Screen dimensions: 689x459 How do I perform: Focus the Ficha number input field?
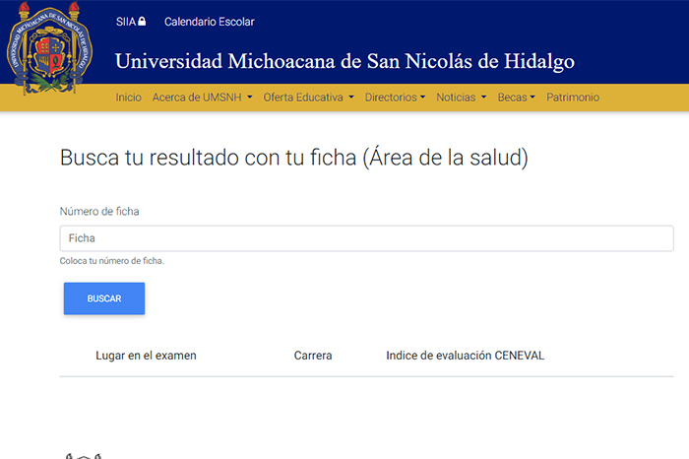(366, 238)
